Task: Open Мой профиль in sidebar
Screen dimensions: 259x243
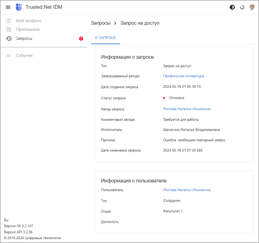Action: [29, 21]
